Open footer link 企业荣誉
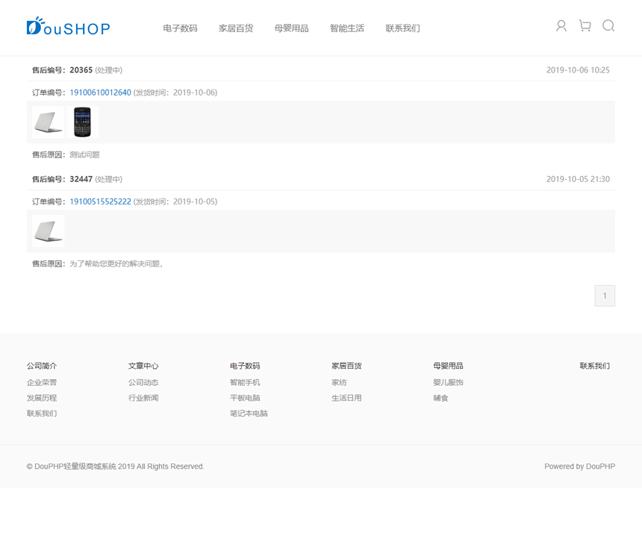Viewport: 642px width, 553px height. point(42,382)
